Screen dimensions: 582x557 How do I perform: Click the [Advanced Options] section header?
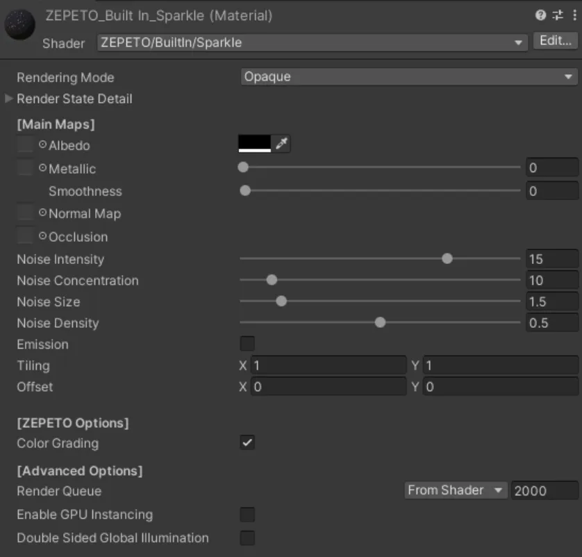[80, 471]
